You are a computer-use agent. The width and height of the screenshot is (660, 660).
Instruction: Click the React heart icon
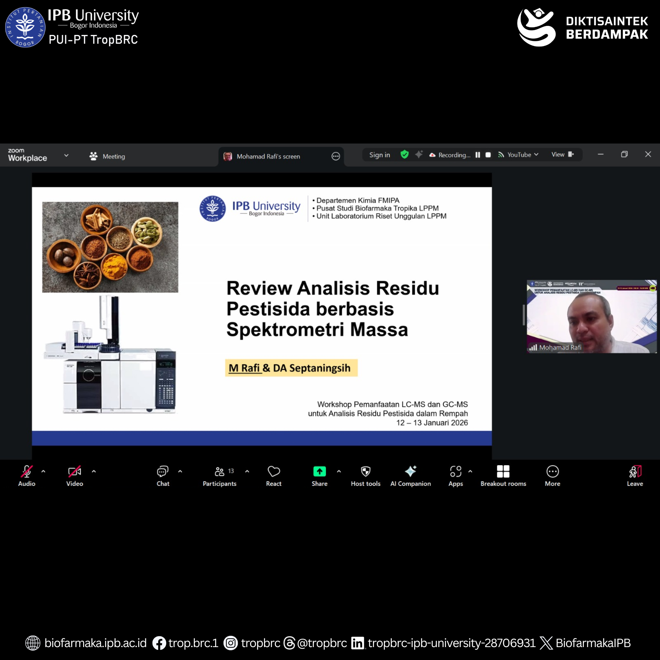273,476
